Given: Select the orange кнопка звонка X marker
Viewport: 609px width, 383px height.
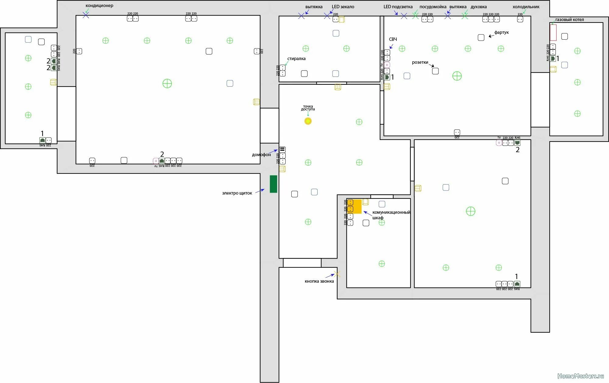Looking at the screenshot, I should pos(337,274).
